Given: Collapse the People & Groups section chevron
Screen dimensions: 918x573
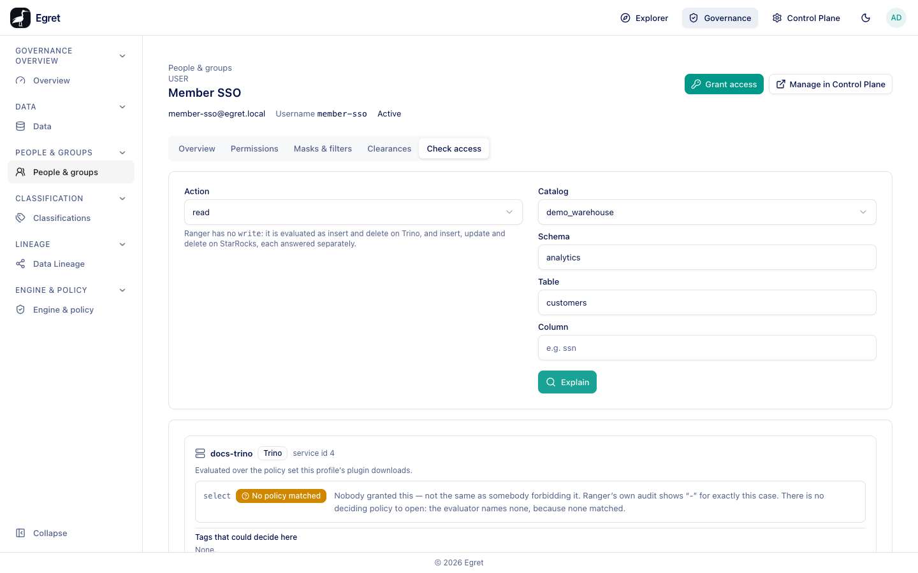Looking at the screenshot, I should click(122, 153).
